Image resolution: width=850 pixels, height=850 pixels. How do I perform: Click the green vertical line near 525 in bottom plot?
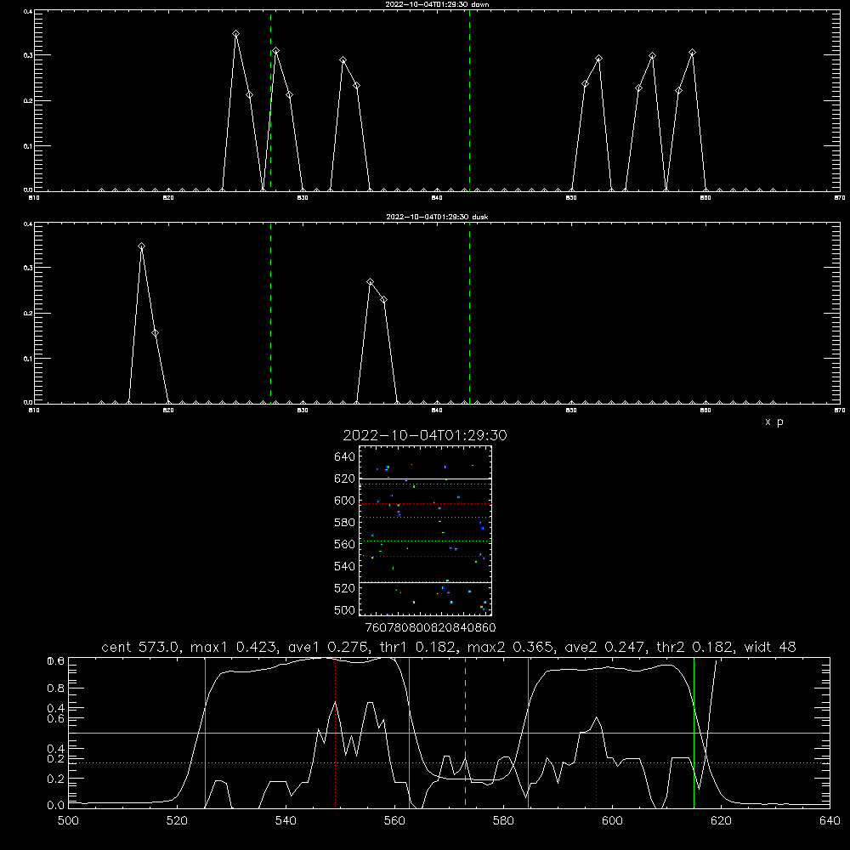[x=205, y=732]
